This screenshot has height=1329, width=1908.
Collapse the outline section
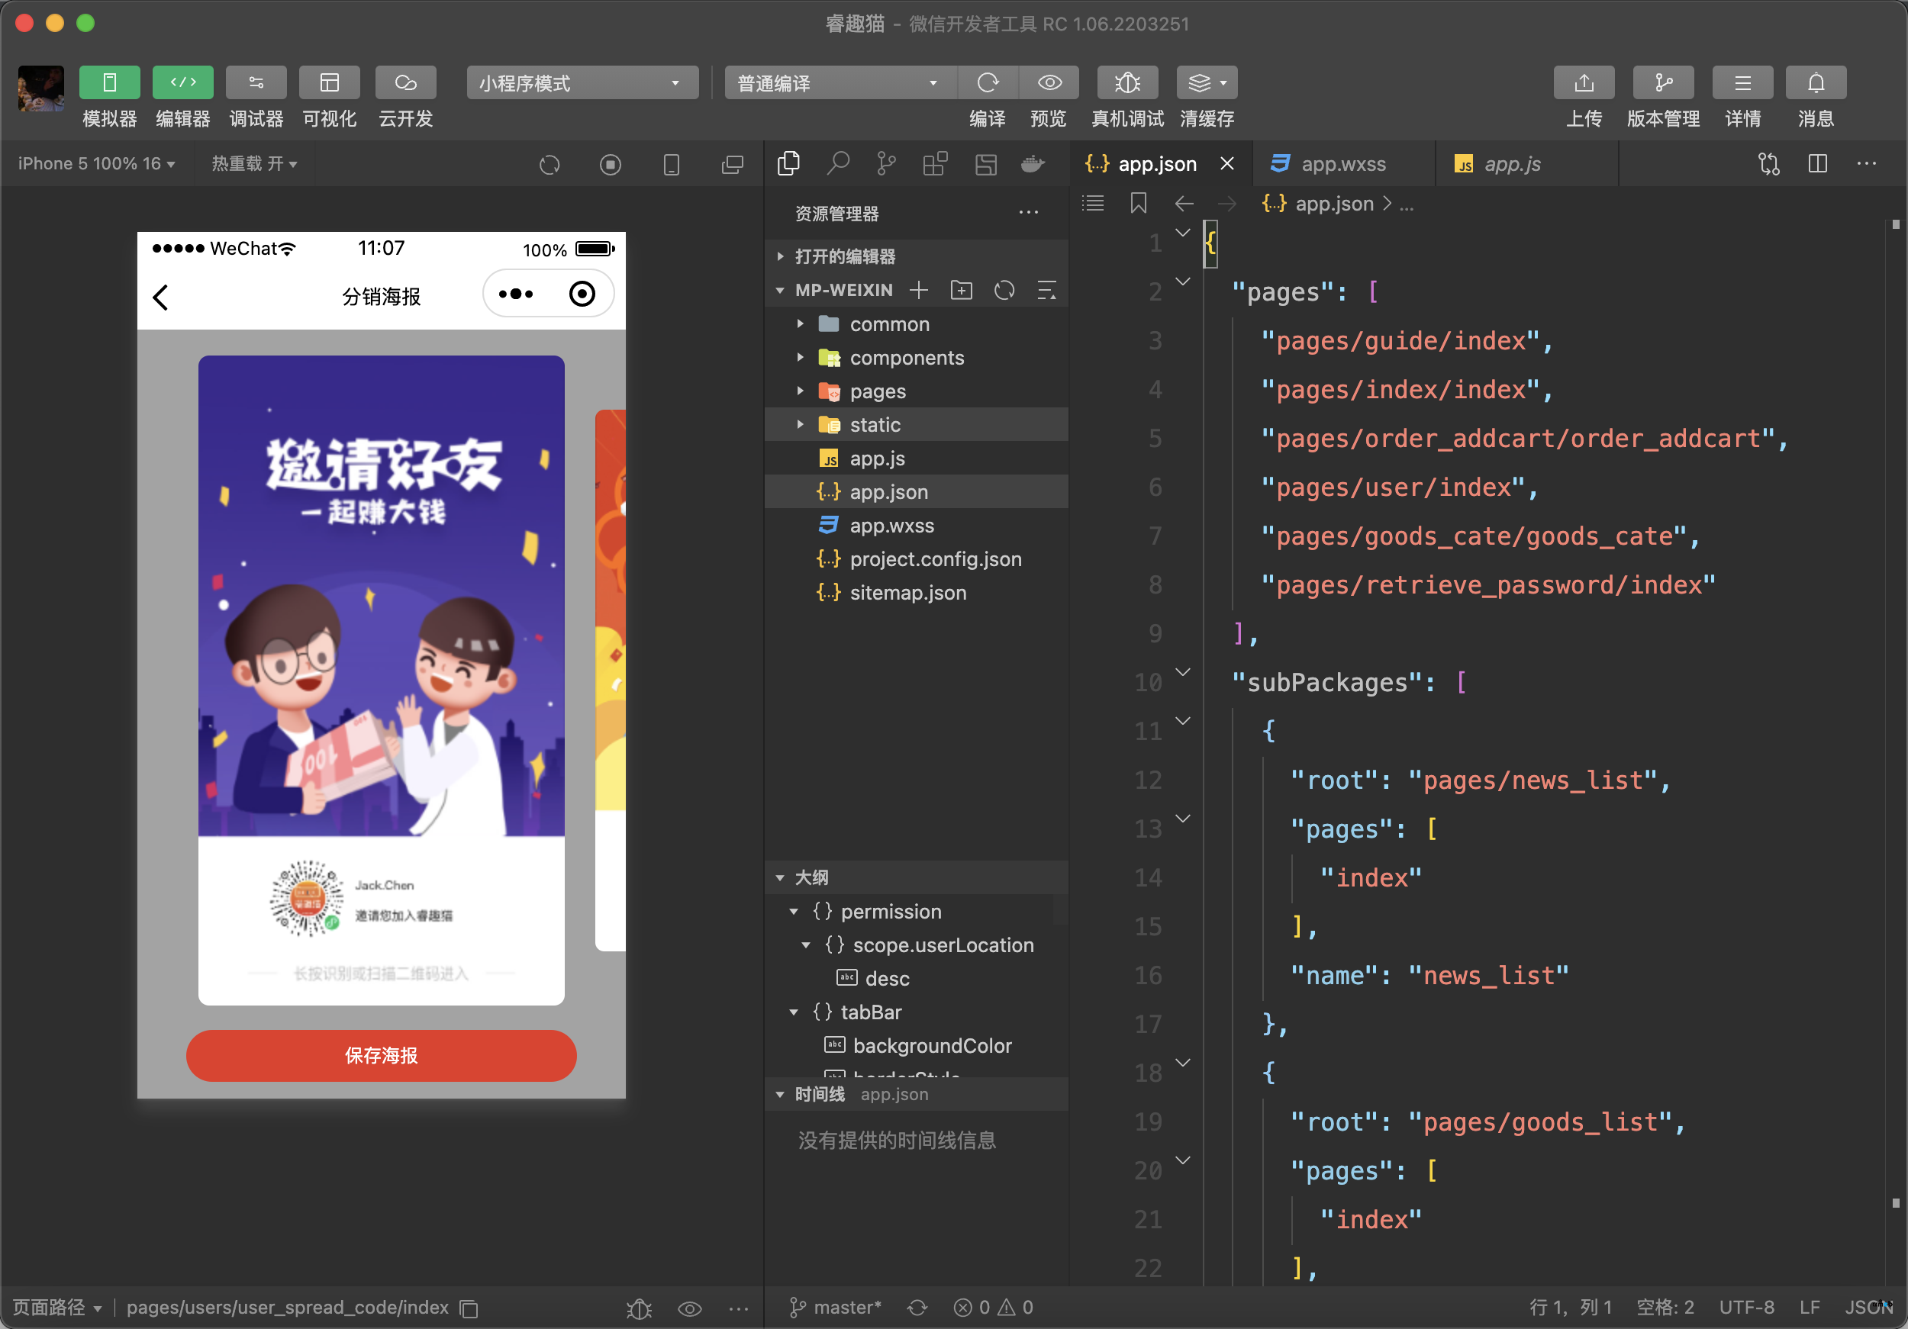[917, 877]
